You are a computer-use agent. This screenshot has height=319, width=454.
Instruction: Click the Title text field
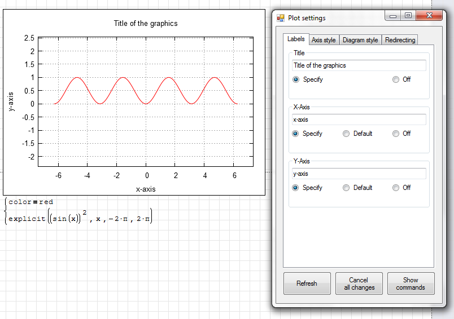point(359,65)
